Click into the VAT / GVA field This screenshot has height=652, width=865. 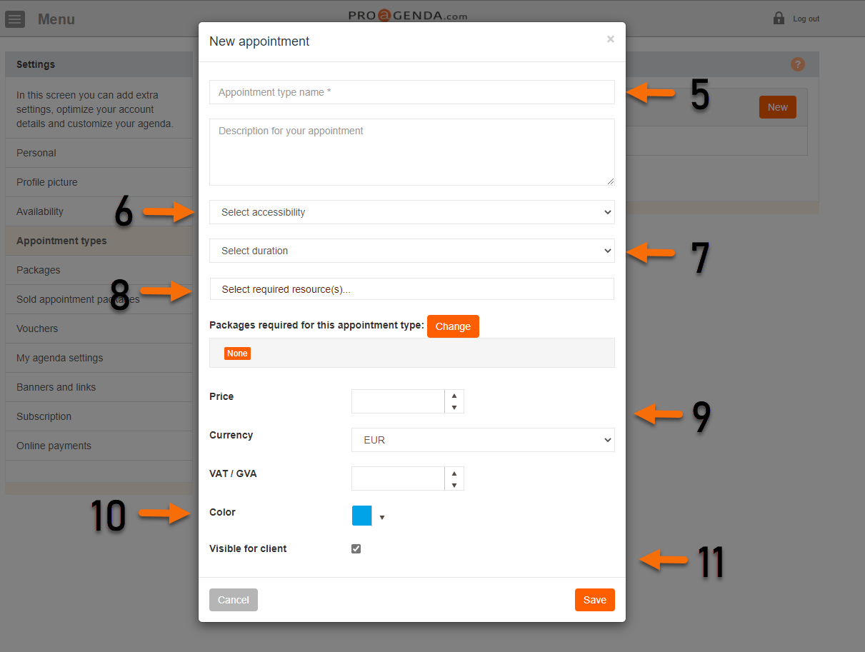pos(398,478)
